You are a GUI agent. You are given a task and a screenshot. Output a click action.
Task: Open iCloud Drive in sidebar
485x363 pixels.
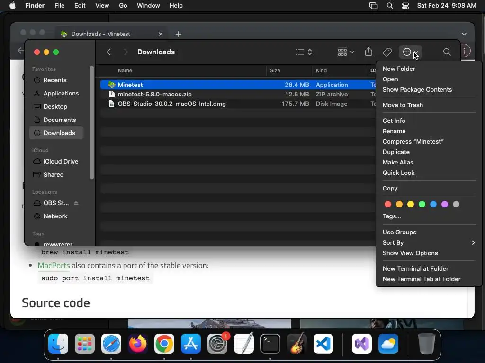click(56, 162)
